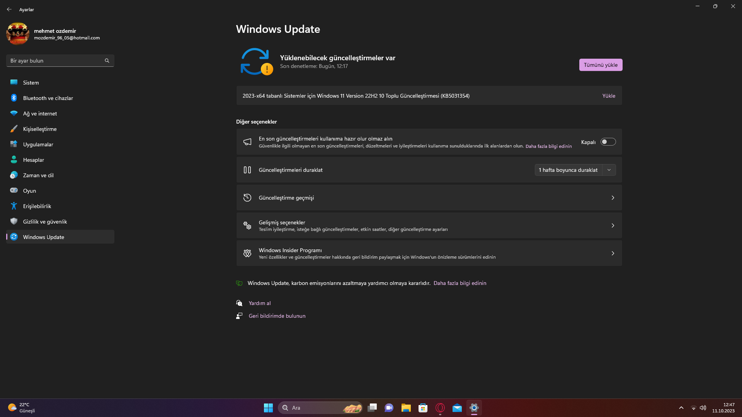
Task: Click the Oyun gamepad icon
Action: click(14, 190)
